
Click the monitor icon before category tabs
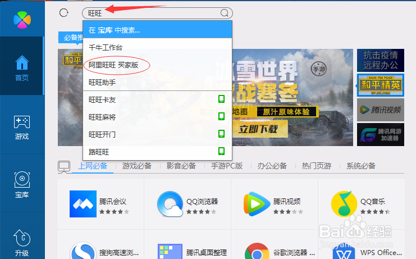pyautogui.click(x=64, y=167)
